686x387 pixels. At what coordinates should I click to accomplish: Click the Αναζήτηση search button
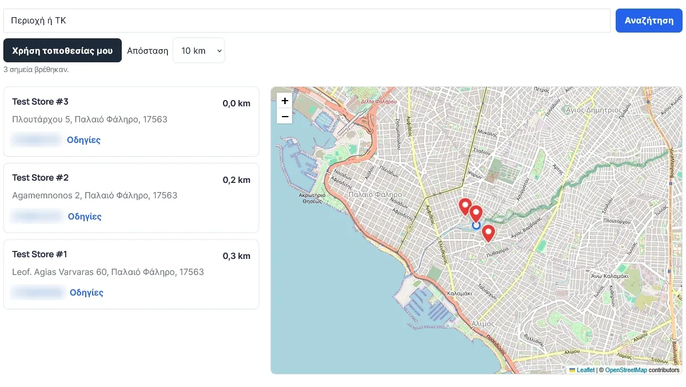649,21
